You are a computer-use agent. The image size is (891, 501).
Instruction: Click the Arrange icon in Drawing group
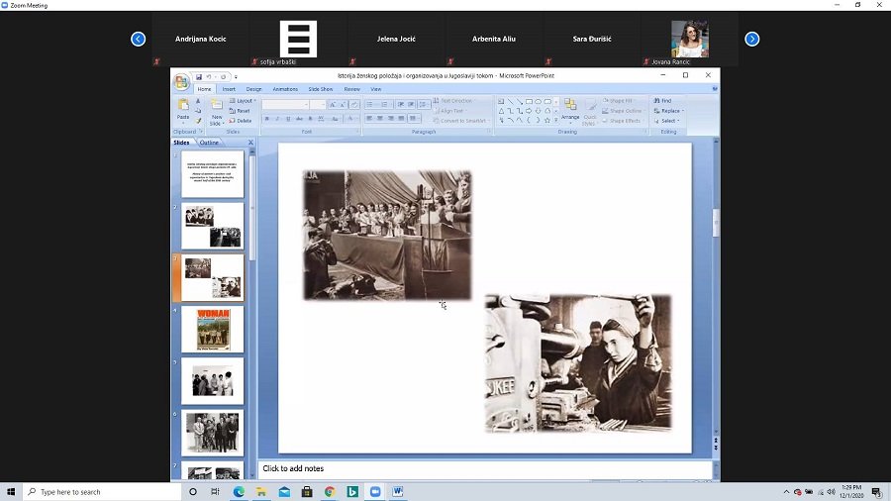pos(570,108)
